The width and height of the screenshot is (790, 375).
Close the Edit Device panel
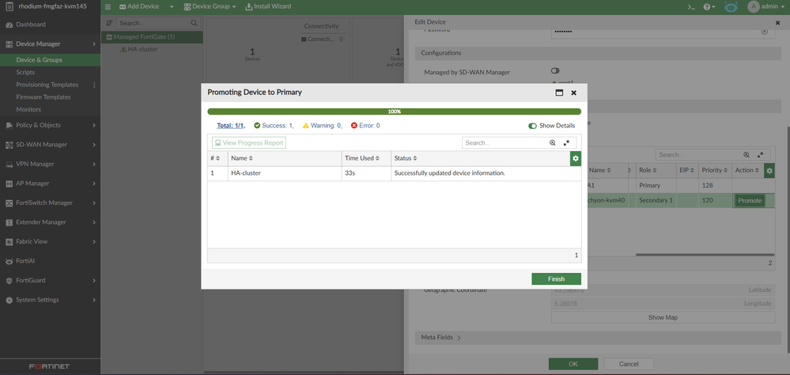[x=777, y=23]
